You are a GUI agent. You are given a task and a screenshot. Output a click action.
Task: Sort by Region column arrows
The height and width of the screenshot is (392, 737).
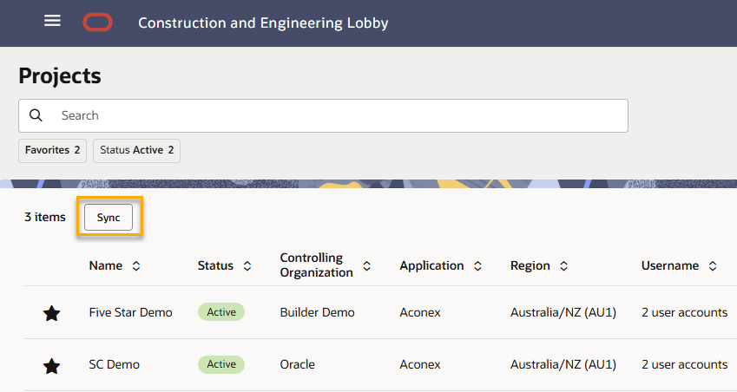[x=563, y=266]
